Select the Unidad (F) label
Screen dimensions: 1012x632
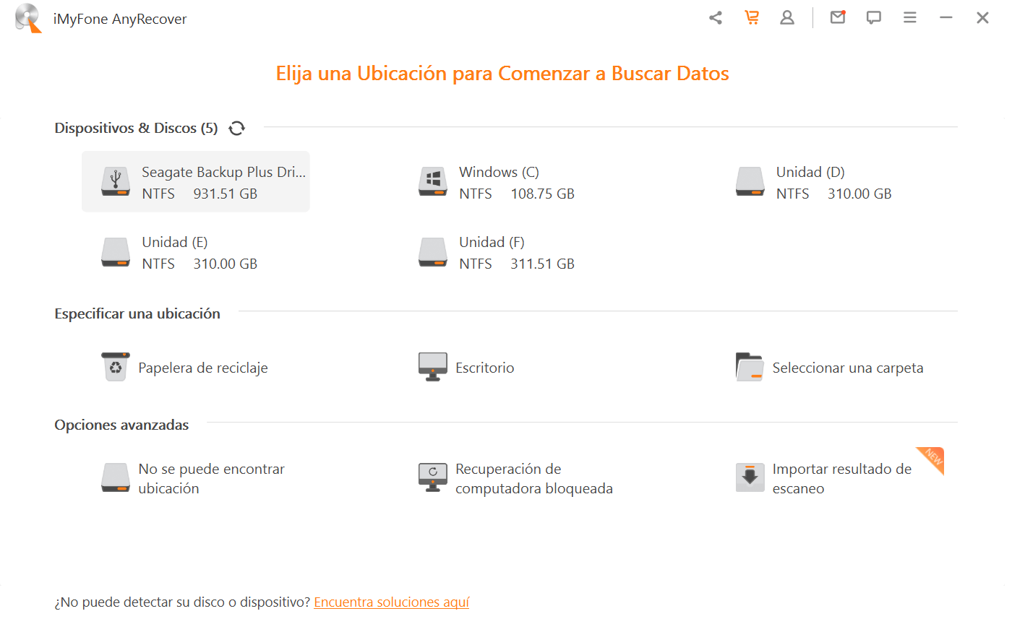492,242
